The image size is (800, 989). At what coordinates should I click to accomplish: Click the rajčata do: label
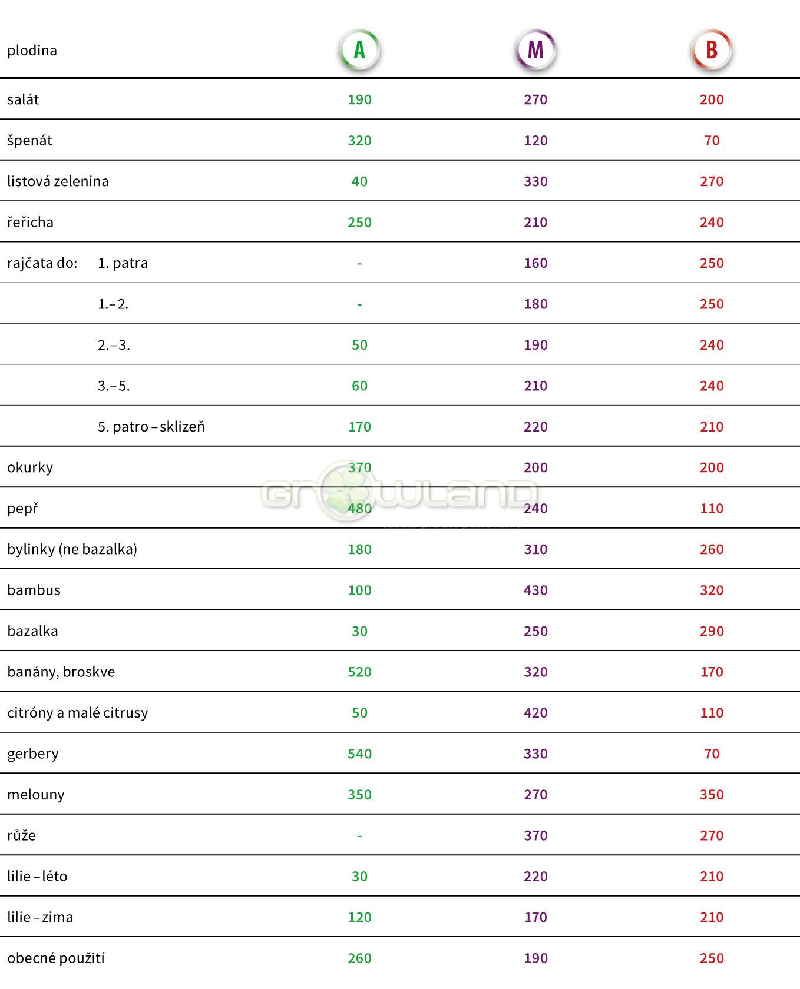pyautogui.click(x=42, y=263)
